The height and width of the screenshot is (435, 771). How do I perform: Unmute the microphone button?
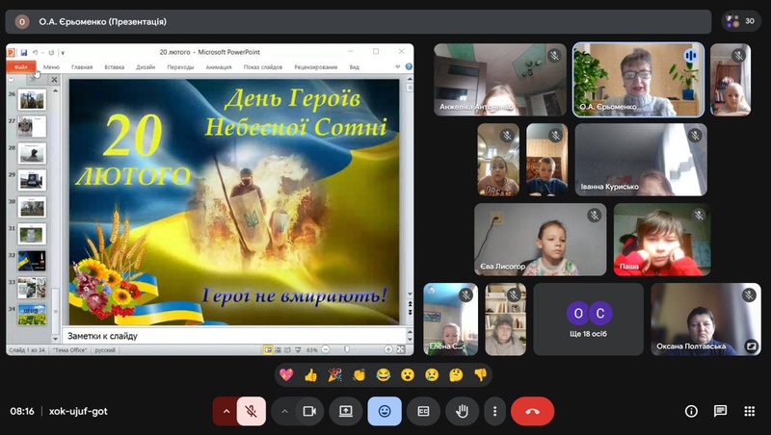click(x=251, y=411)
